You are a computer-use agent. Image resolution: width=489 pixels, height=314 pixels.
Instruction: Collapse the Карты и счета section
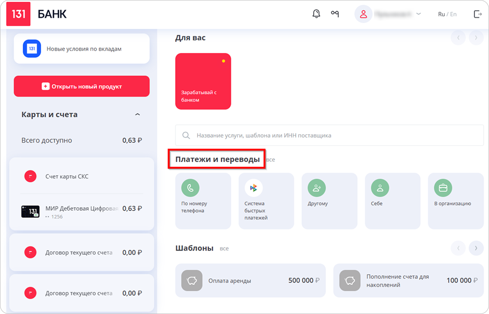click(138, 115)
